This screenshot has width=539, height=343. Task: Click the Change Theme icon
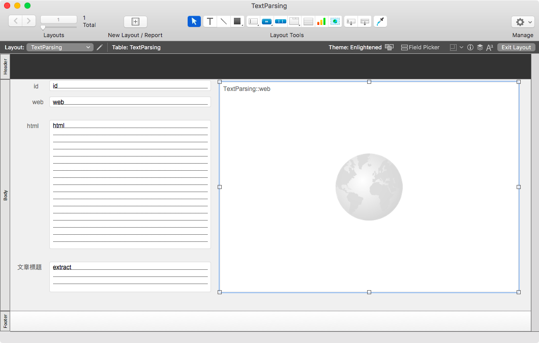(389, 47)
